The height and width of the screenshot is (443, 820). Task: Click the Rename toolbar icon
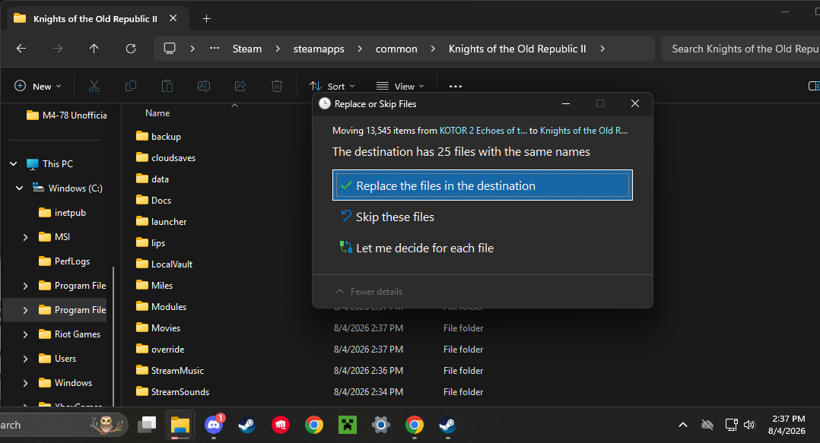204,86
